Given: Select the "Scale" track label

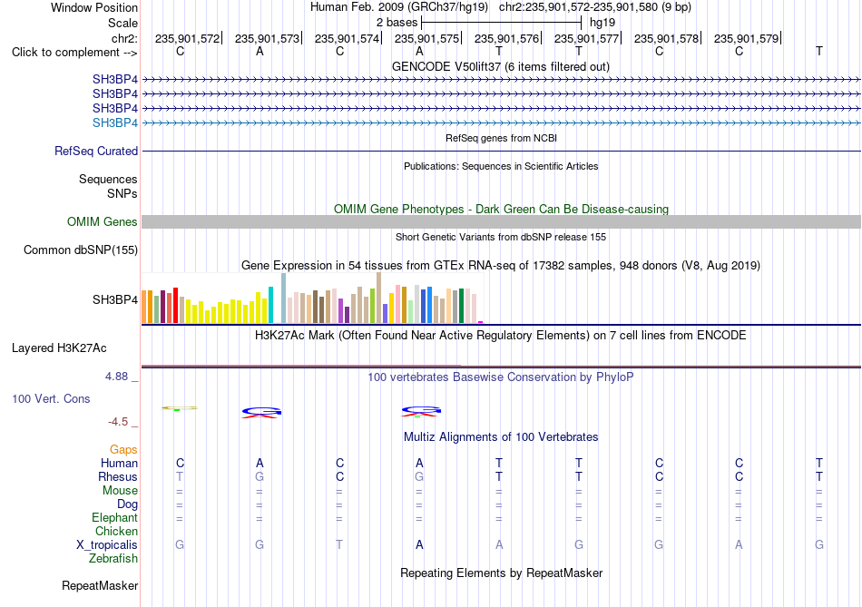Looking at the screenshot, I should click(x=122, y=23).
